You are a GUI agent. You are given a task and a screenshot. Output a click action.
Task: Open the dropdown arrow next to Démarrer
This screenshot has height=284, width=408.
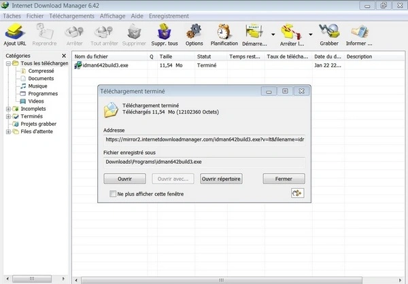(273, 33)
